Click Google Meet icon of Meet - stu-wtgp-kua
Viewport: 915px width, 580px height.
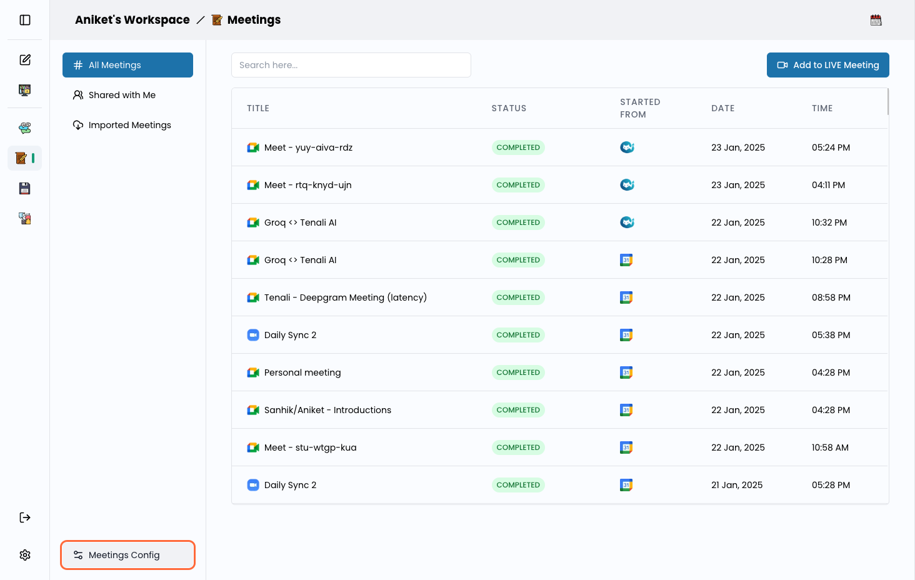253,447
